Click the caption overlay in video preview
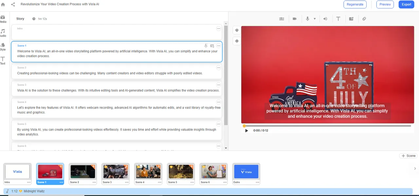Screen dimensions: 419x196 pos(327,111)
